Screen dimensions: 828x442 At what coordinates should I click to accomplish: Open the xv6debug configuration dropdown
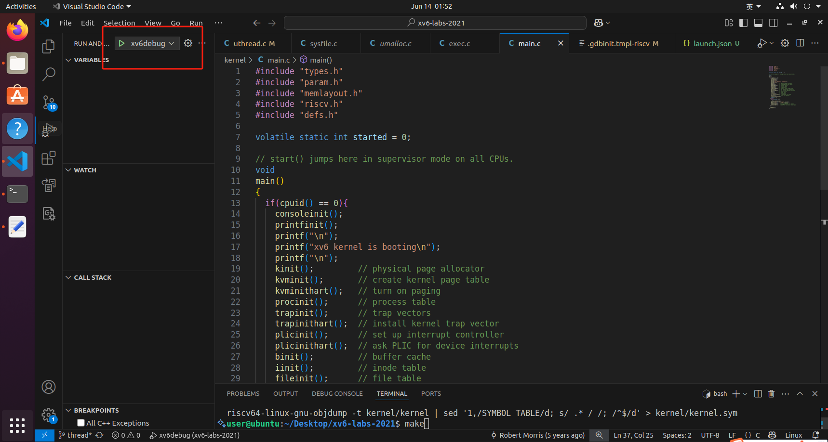click(x=172, y=43)
